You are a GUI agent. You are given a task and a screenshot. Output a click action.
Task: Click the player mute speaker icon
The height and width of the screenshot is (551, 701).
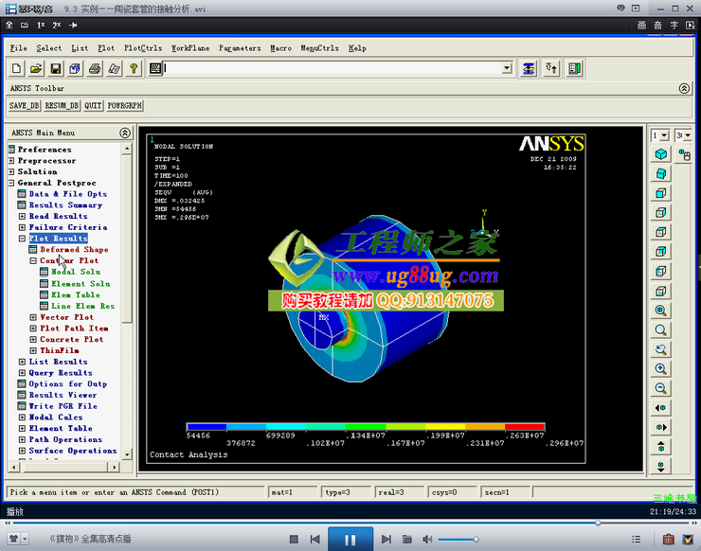point(427,540)
